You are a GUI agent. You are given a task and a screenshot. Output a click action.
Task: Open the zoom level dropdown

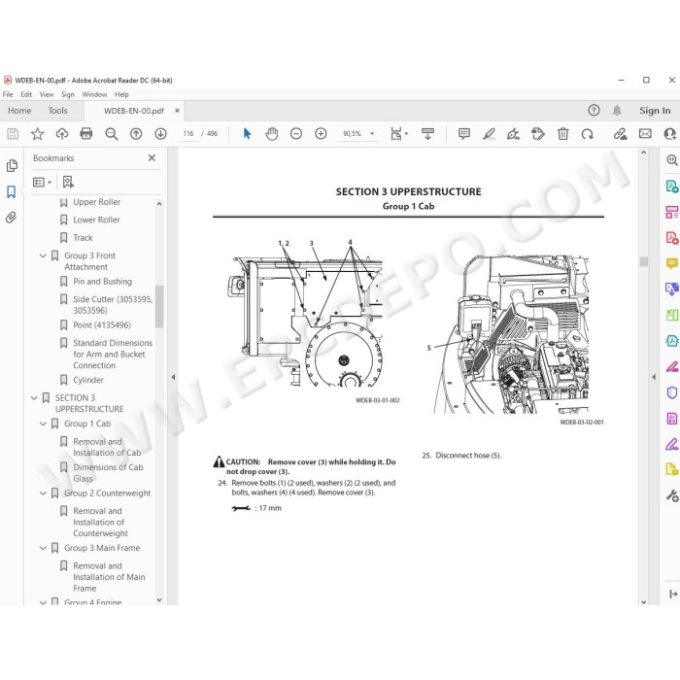[x=372, y=134]
